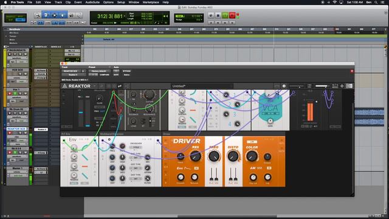Click the red record transport button
The image size is (389, 219).
tap(232, 15)
